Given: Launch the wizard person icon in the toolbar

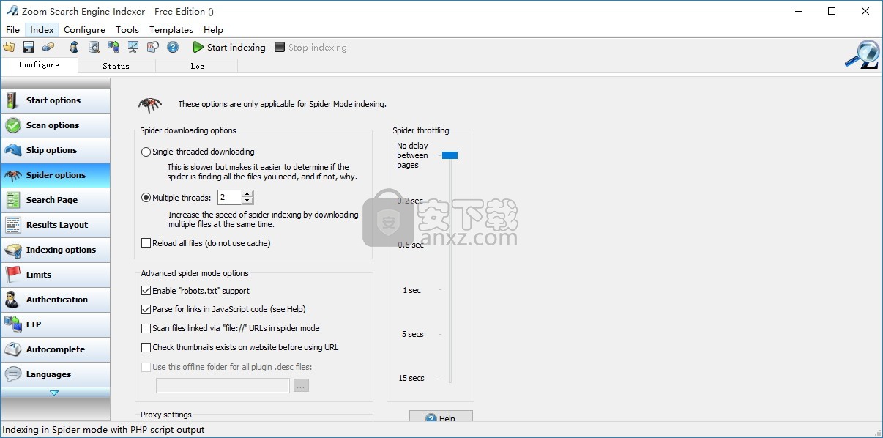Looking at the screenshot, I should tap(74, 47).
